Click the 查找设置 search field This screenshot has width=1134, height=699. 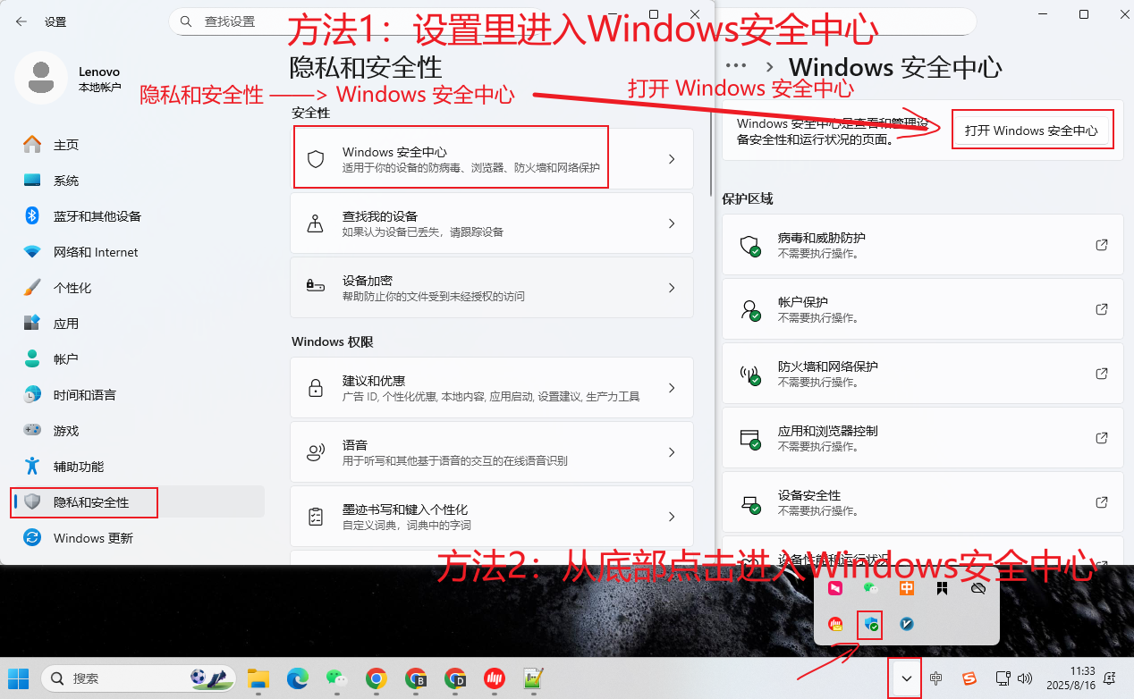pyautogui.click(x=358, y=21)
